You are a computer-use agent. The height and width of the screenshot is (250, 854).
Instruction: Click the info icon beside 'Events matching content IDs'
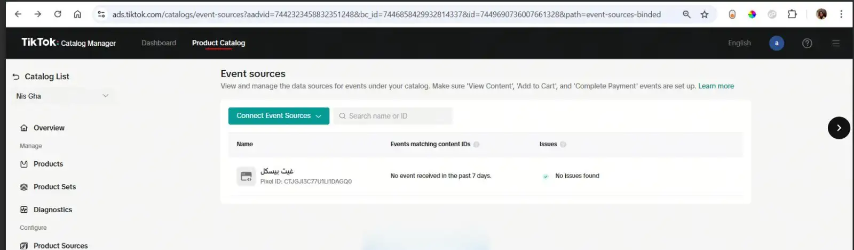(476, 144)
